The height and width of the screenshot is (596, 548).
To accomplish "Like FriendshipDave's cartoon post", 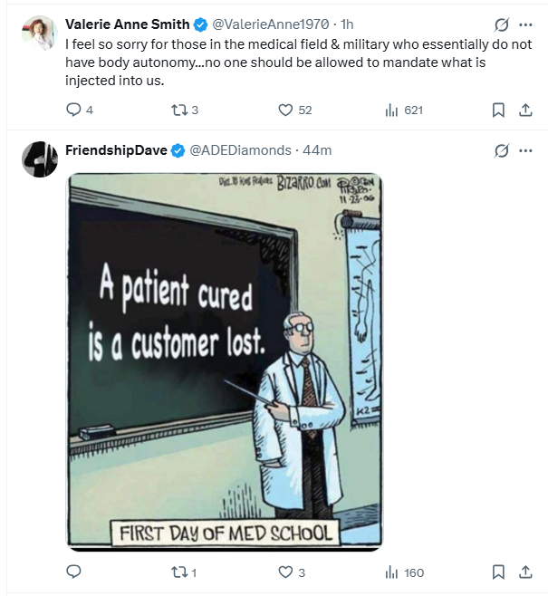I will tap(285, 572).
